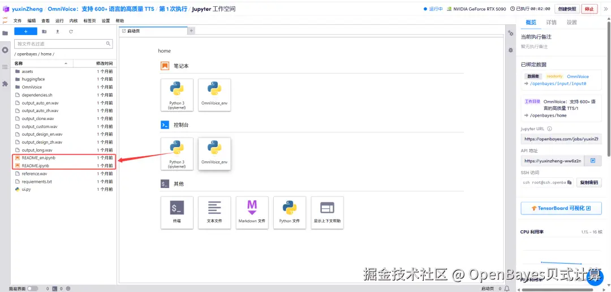Click the Jupyter URL field
611x292 pixels.
pos(561,139)
